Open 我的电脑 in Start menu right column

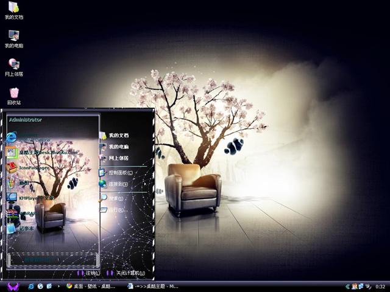(x=115, y=147)
